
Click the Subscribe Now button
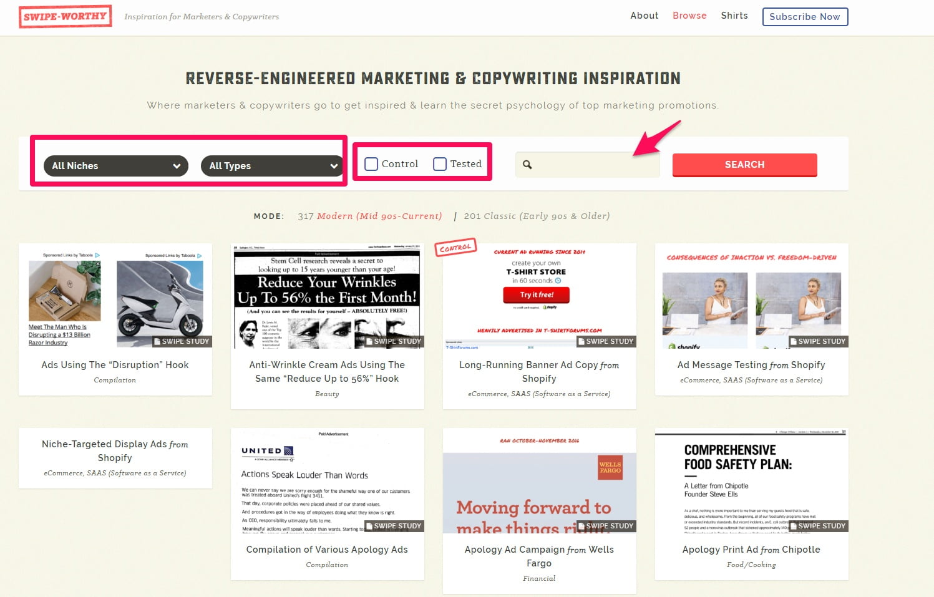pyautogui.click(x=805, y=17)
